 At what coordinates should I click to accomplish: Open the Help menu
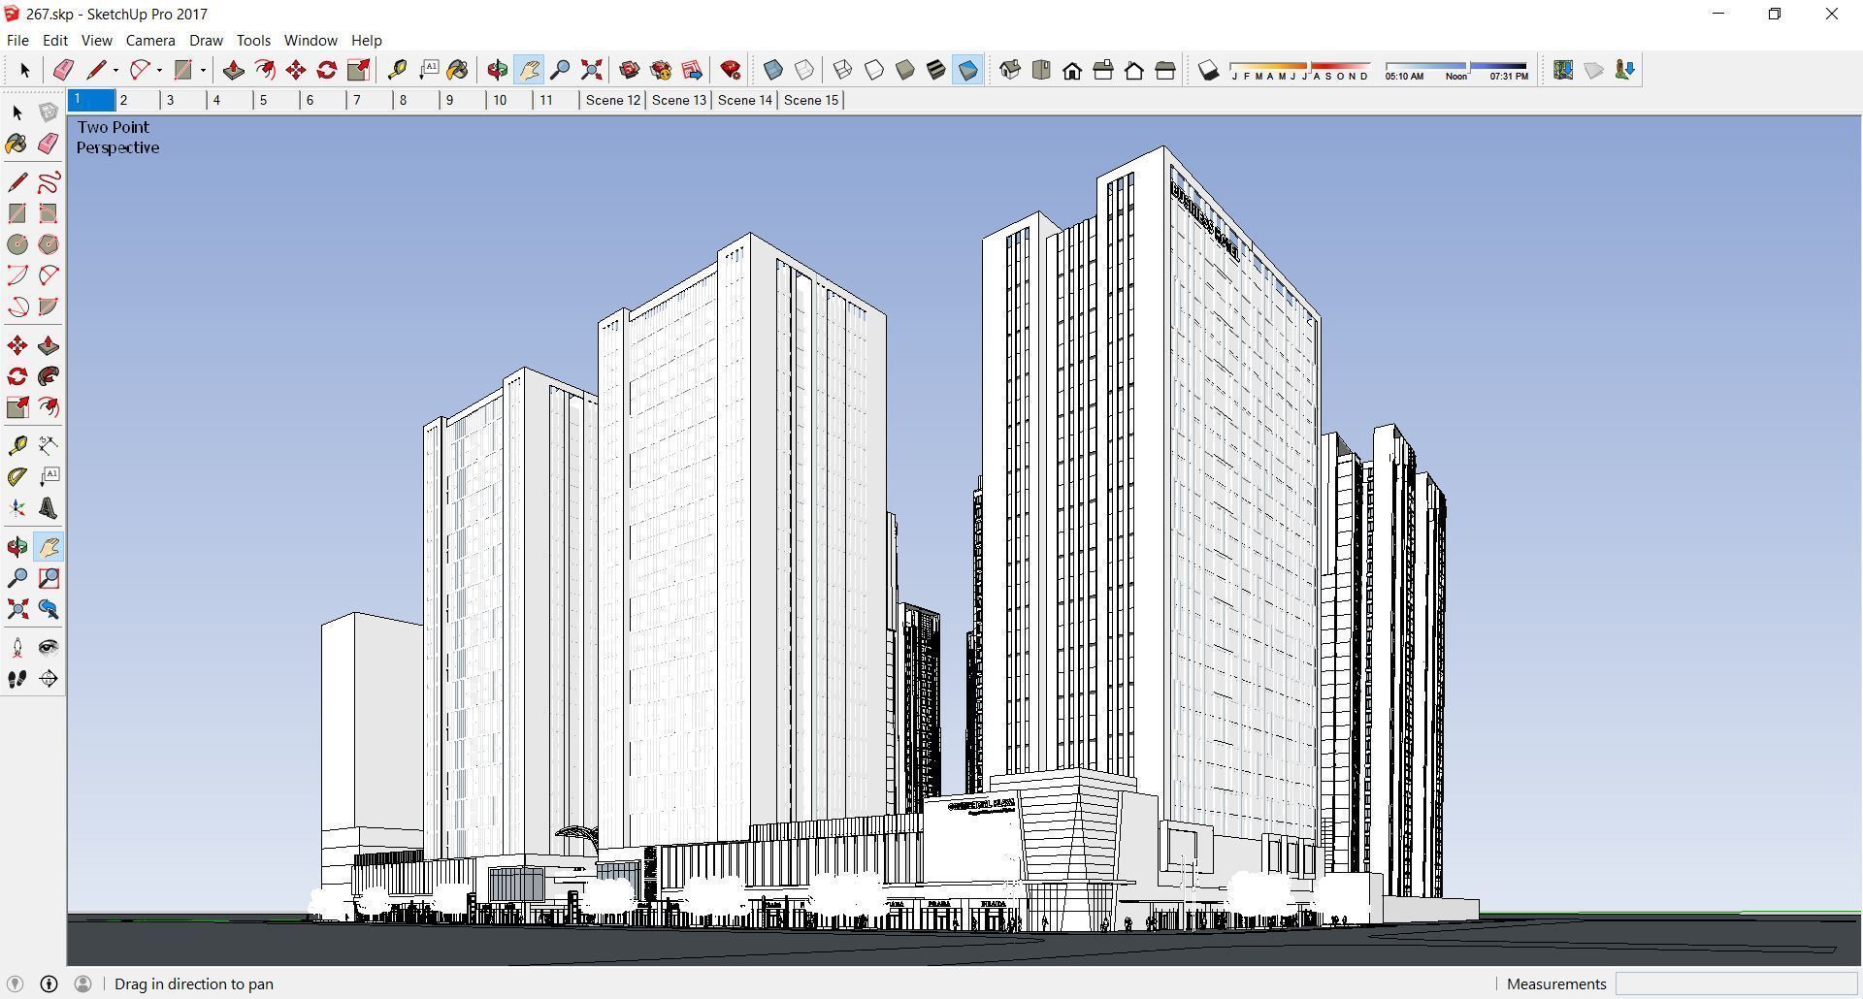pos(366,41)
